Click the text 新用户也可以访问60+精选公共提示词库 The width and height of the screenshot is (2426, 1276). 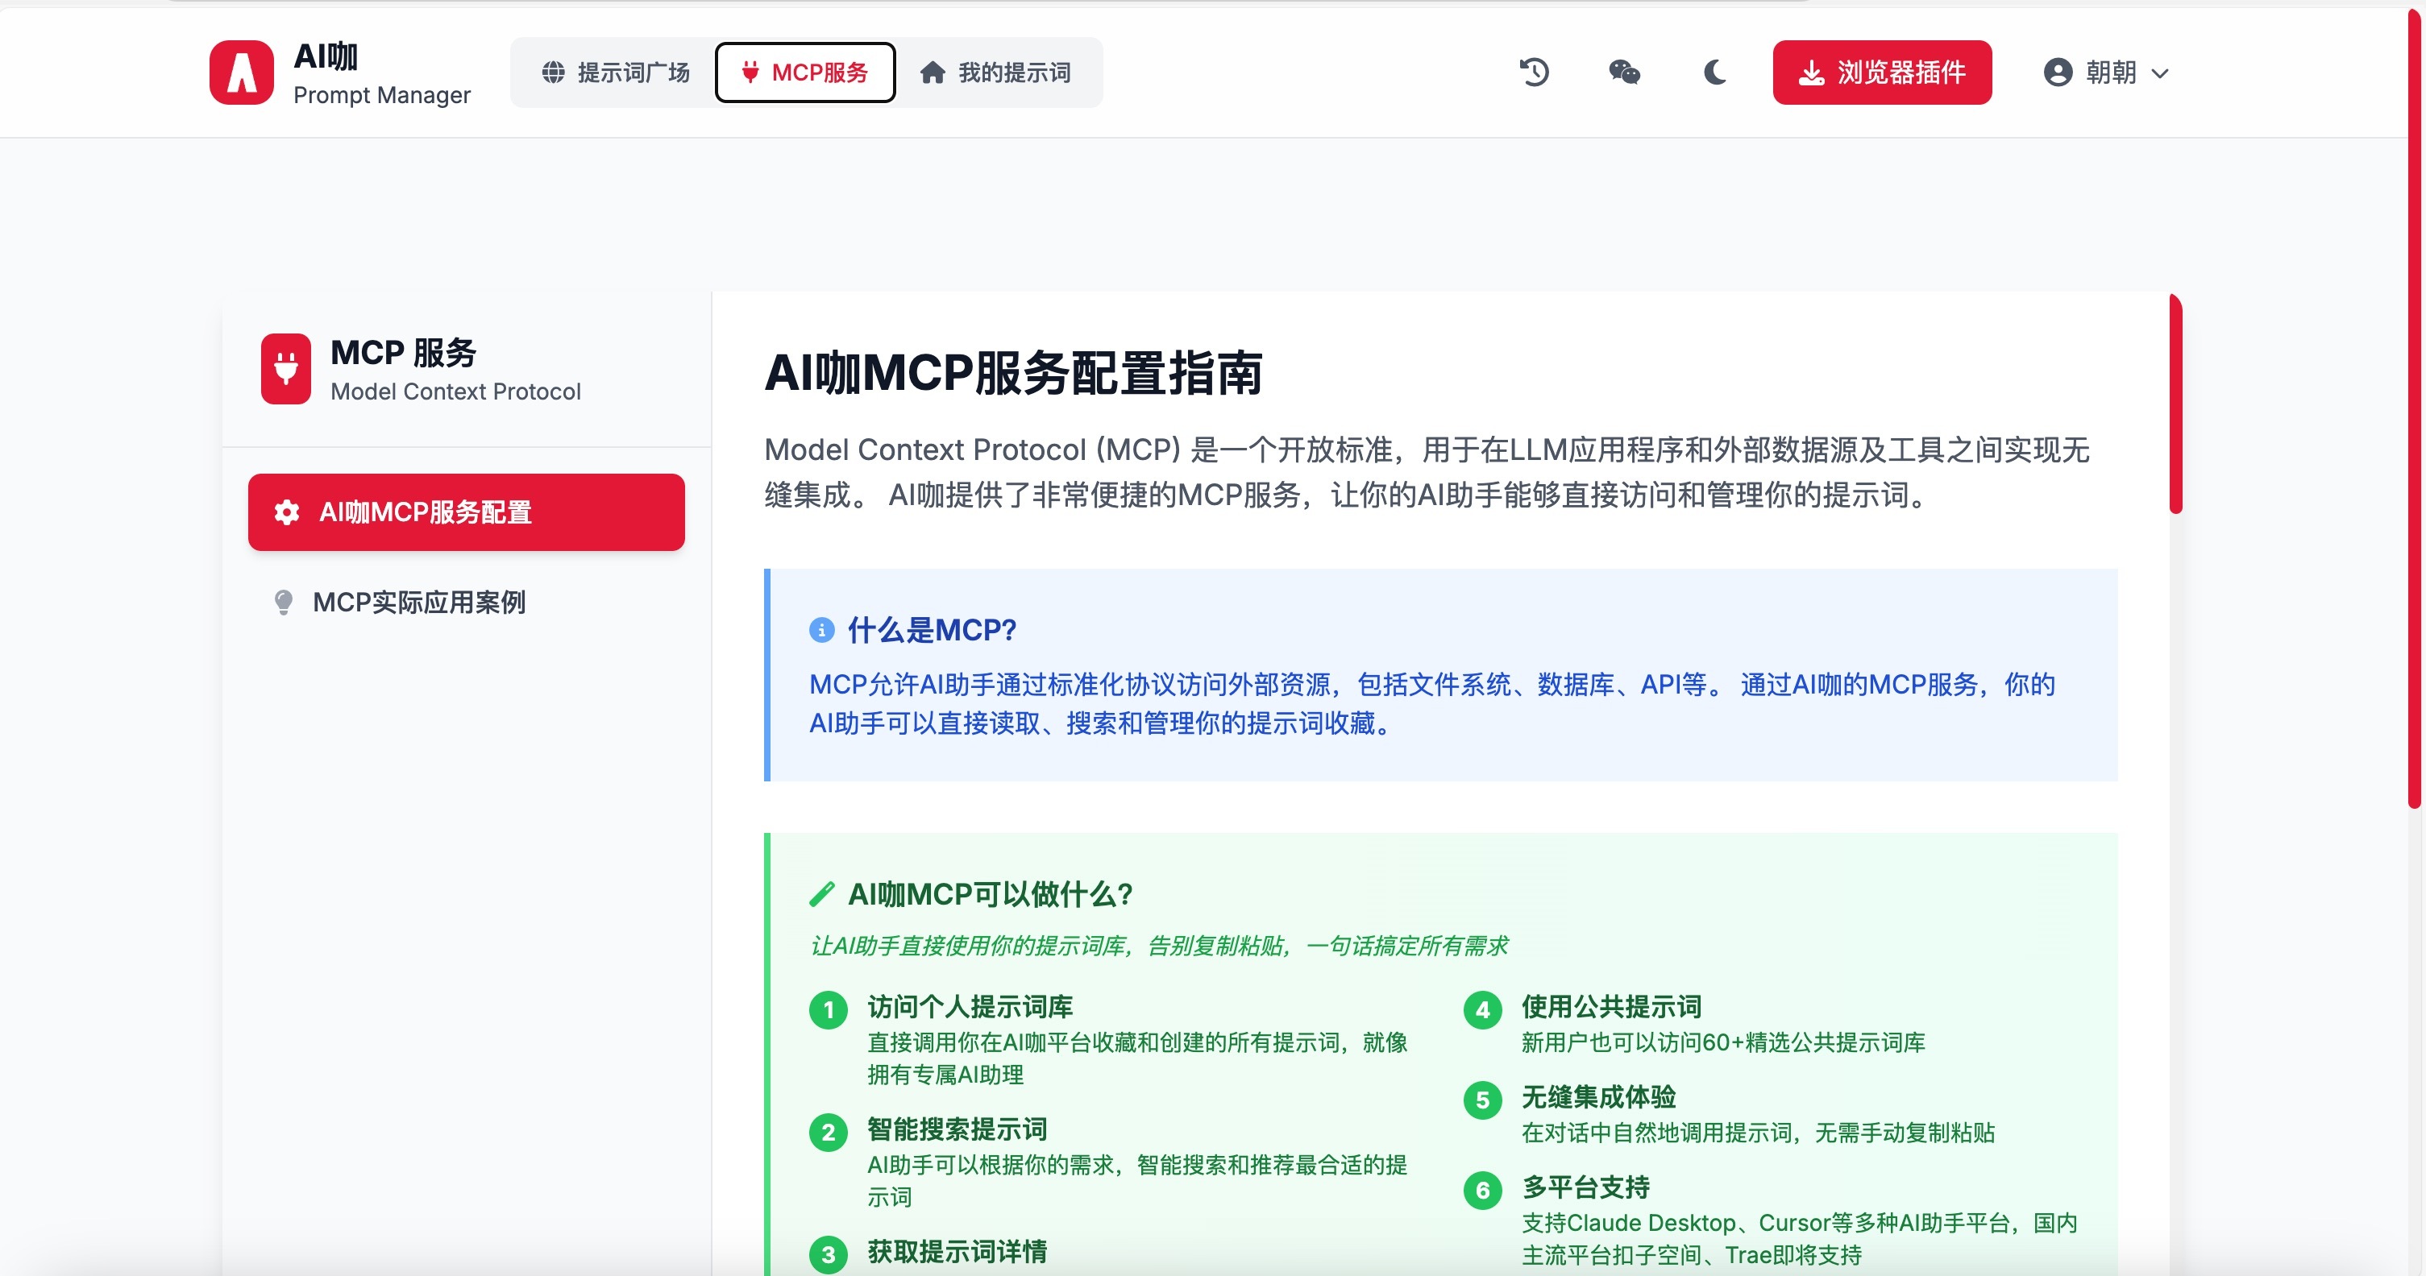(1723, 1042)
